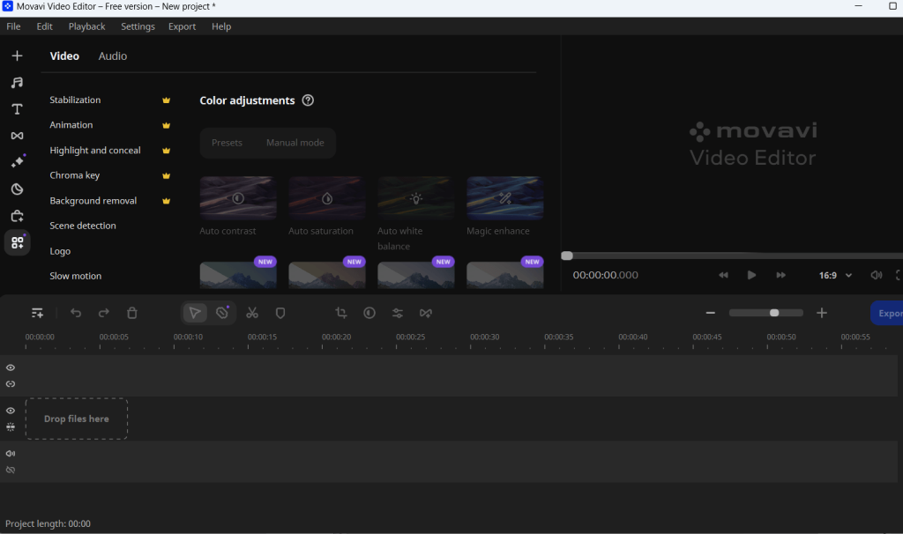Viewport: 903px width, 534px height.
Task: Open the Playback menu
Action: pyautogui.click(x=87, y=26)
